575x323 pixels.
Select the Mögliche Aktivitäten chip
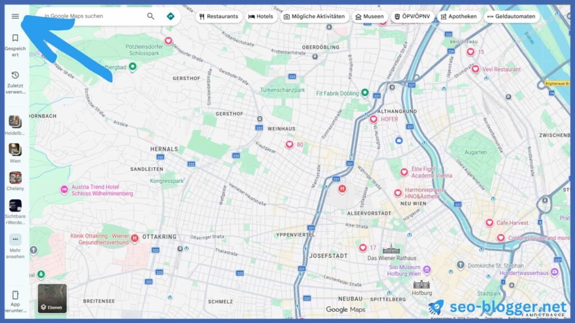(x=314, y=16)
